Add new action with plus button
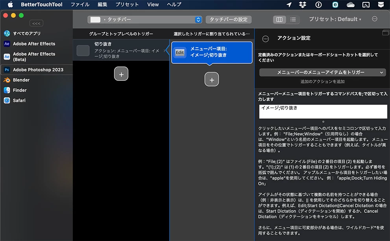 tap(212, 80)
